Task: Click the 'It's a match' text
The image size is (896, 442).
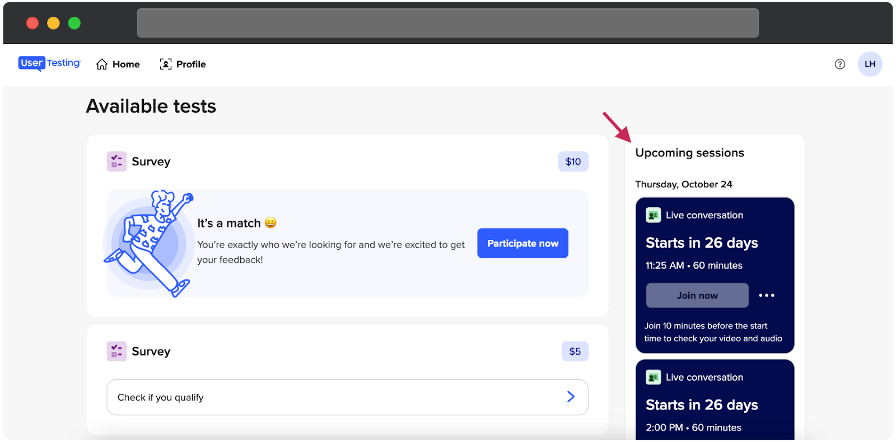Action: tap(229, 223)
